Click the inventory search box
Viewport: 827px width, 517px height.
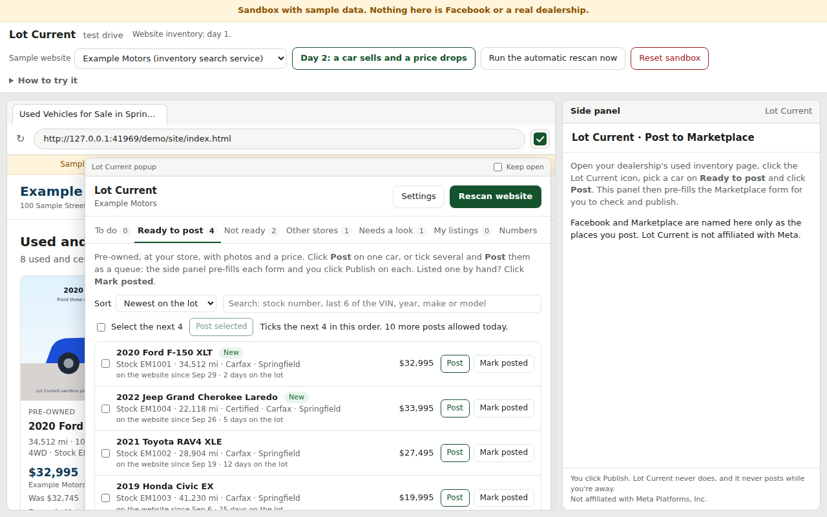pyautogui.click(x=382, y=304)
